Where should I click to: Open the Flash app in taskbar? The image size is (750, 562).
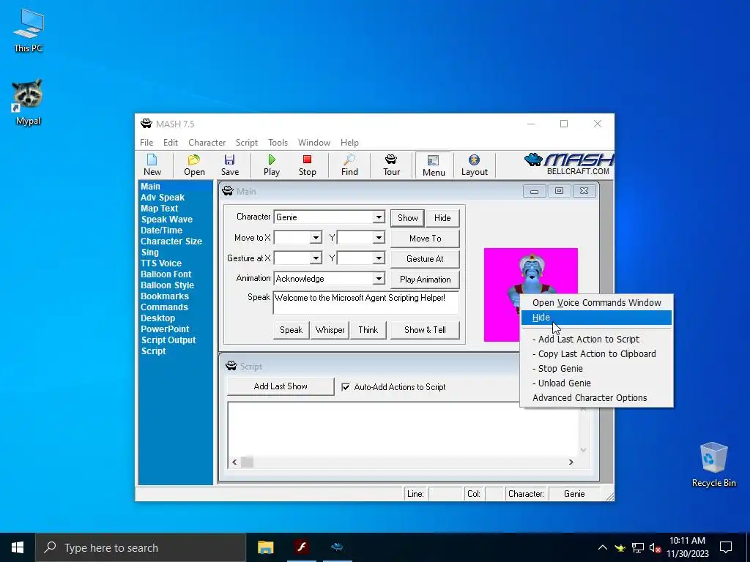pyautogui.click(x=301, y=547)
